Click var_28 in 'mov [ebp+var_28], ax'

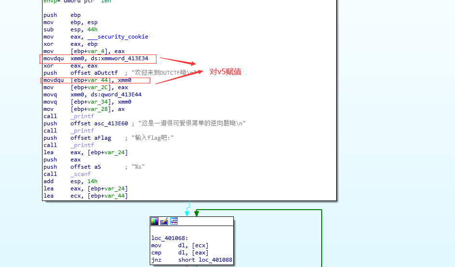(98, 109)
